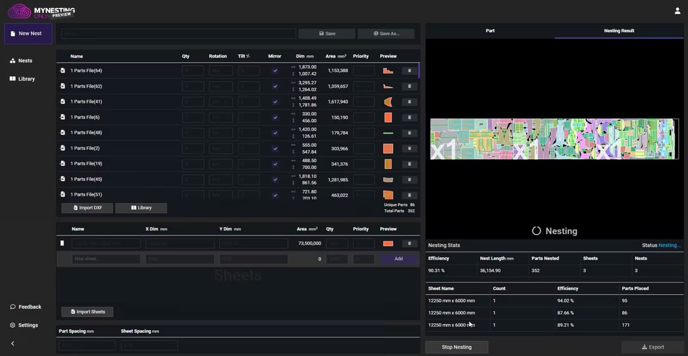688x356 pixels.
Task: Delete part 1 Parts File(41)
Action: pos(409,101)
